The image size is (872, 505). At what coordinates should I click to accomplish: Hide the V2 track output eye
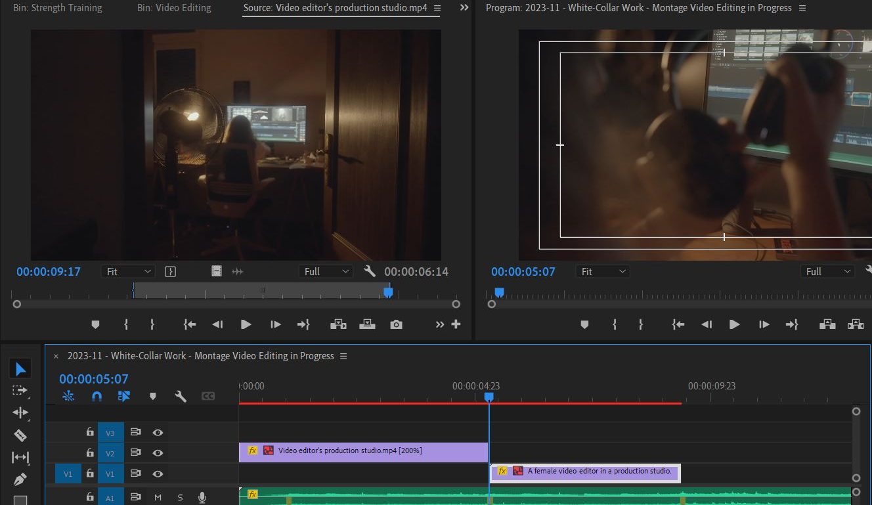(158, 453)
